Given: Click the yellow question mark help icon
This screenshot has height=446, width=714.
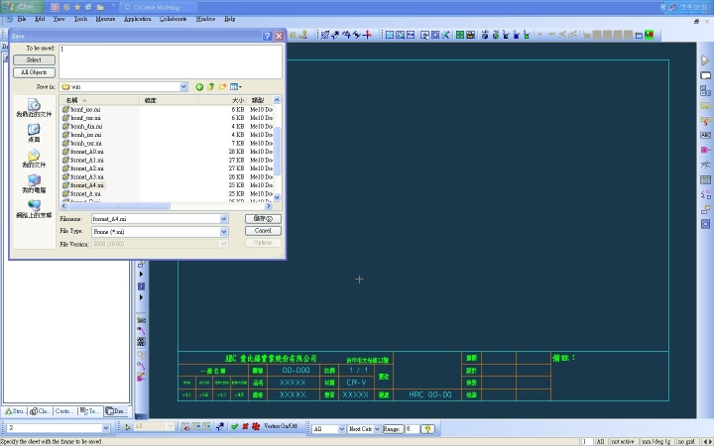Looking at the screenshot, I should (x=427, y=429).
